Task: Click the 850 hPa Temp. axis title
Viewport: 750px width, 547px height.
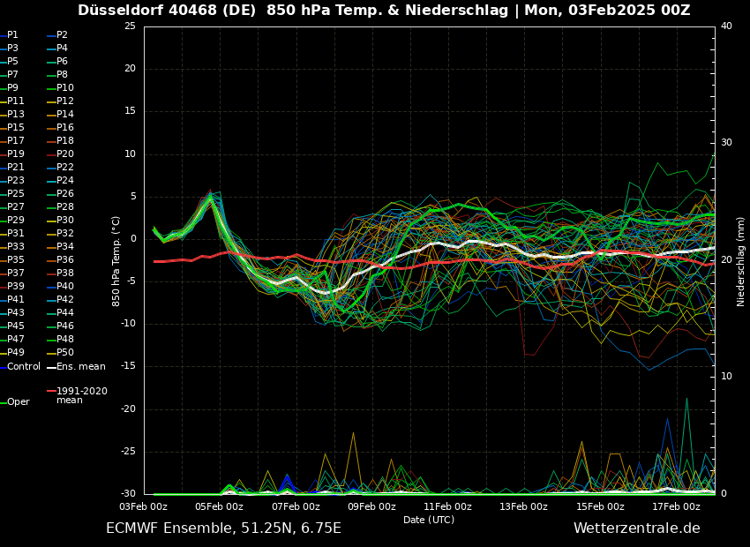Action: pyautogui.click(x=116, y=260)
